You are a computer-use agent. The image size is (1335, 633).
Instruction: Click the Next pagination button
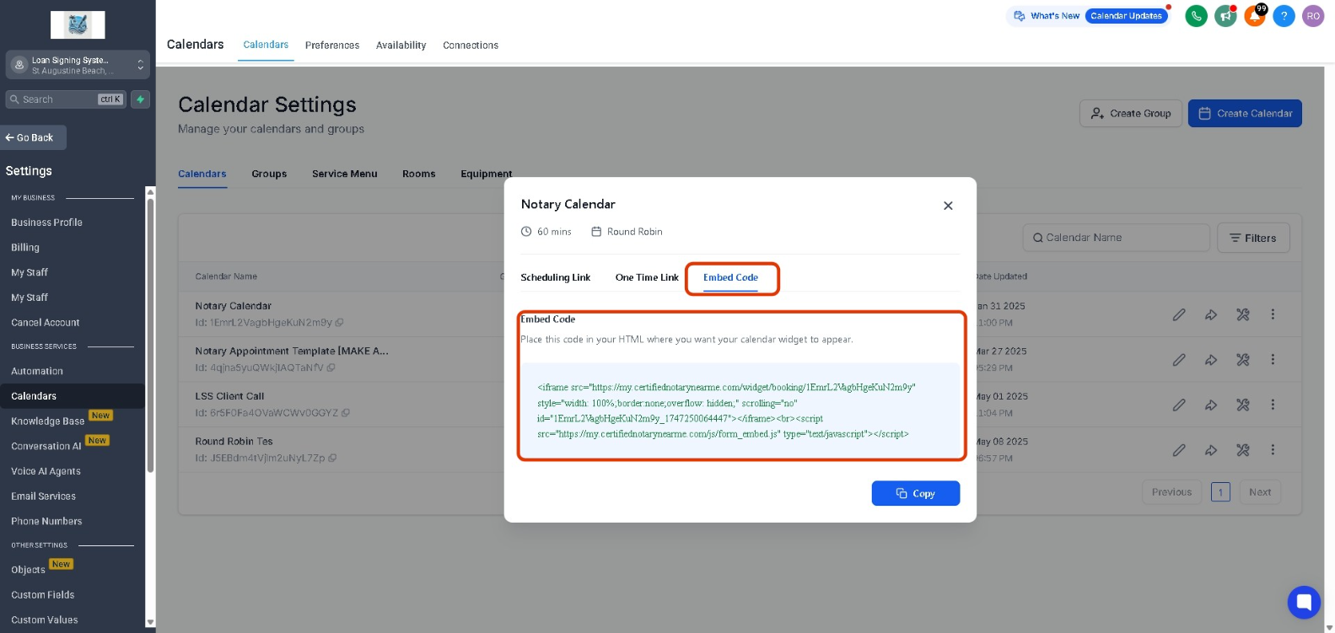[x=1260, y=492]
